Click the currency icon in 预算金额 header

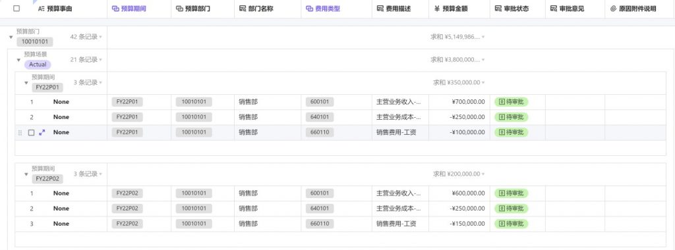[437, 9]
